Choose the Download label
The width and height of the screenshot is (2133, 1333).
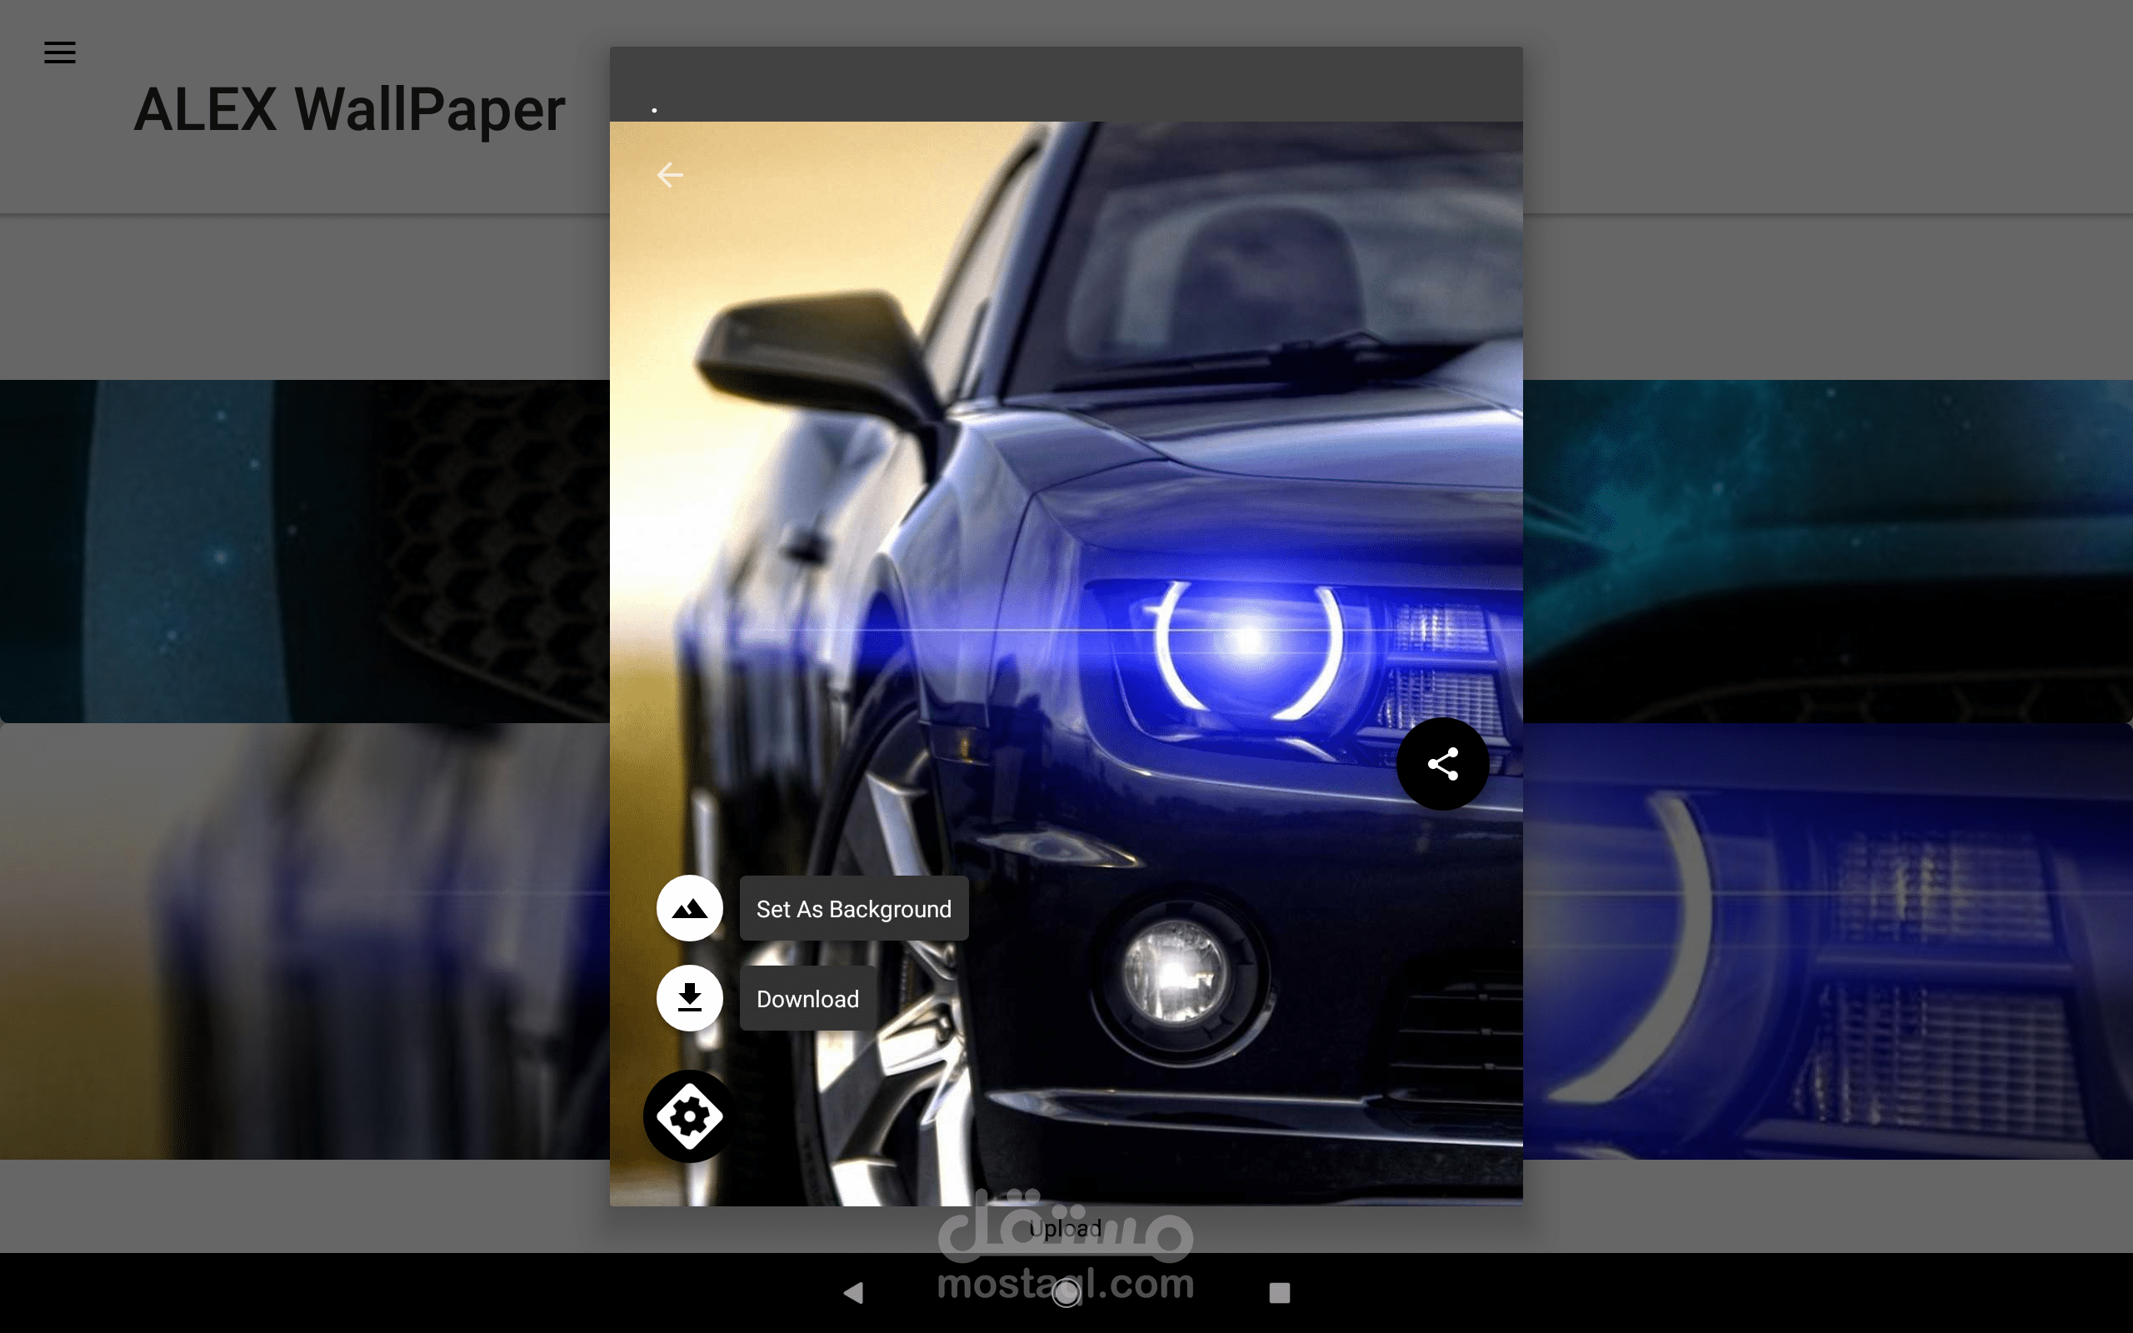[807, 999]
